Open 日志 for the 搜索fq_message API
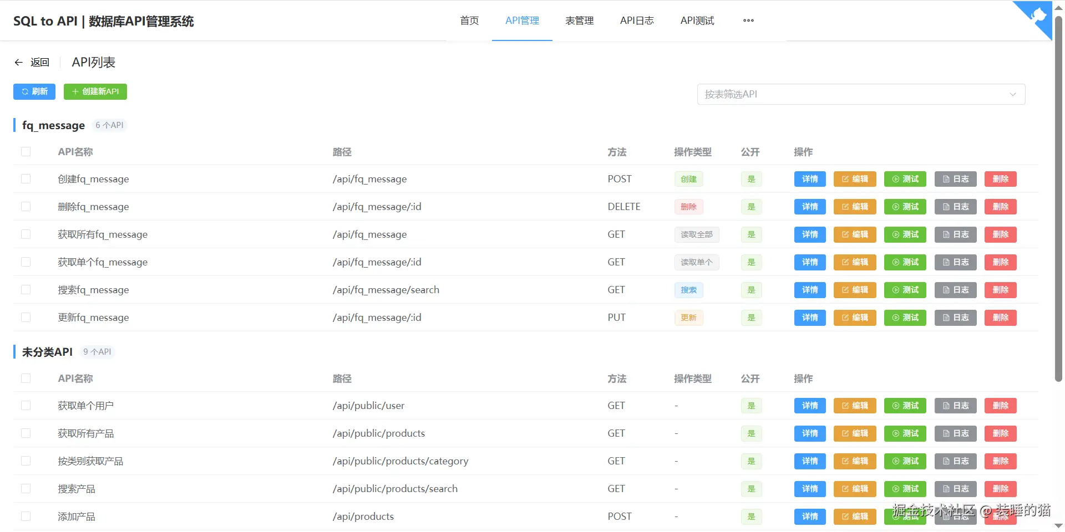1065x532 pixels. (x=955, y=290)
